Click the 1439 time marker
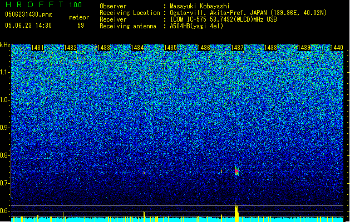The height and width of the screenshot is (222, 350). [304, 48]
